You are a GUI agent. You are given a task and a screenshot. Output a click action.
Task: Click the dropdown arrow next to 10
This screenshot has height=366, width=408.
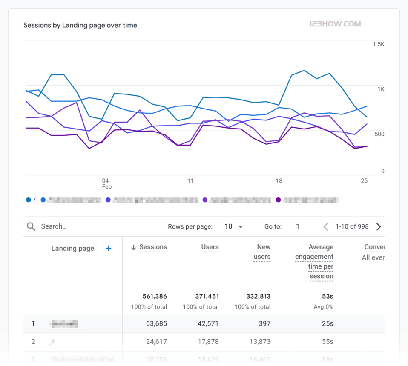[x=241, y=227]
